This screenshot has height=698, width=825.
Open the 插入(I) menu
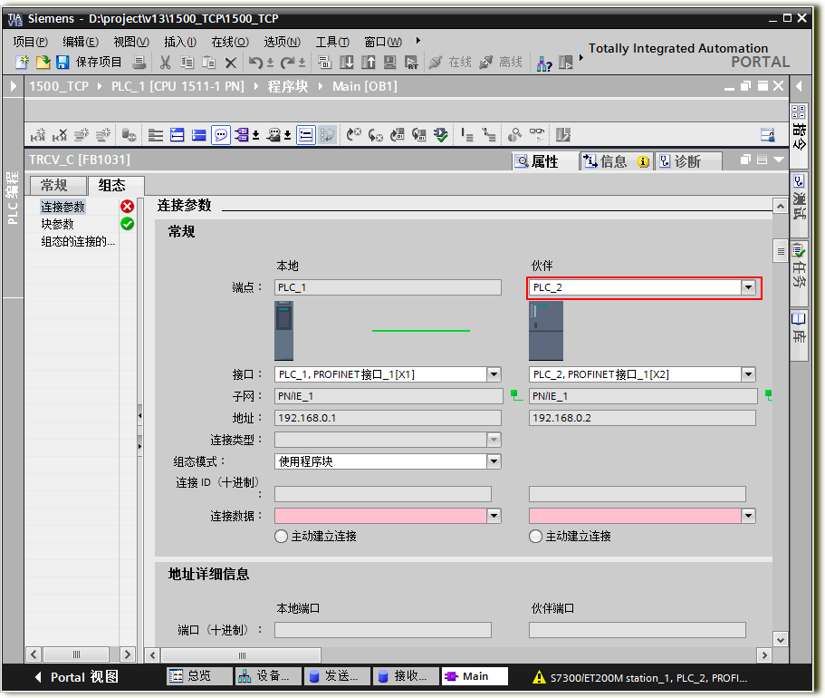point(180,41)
